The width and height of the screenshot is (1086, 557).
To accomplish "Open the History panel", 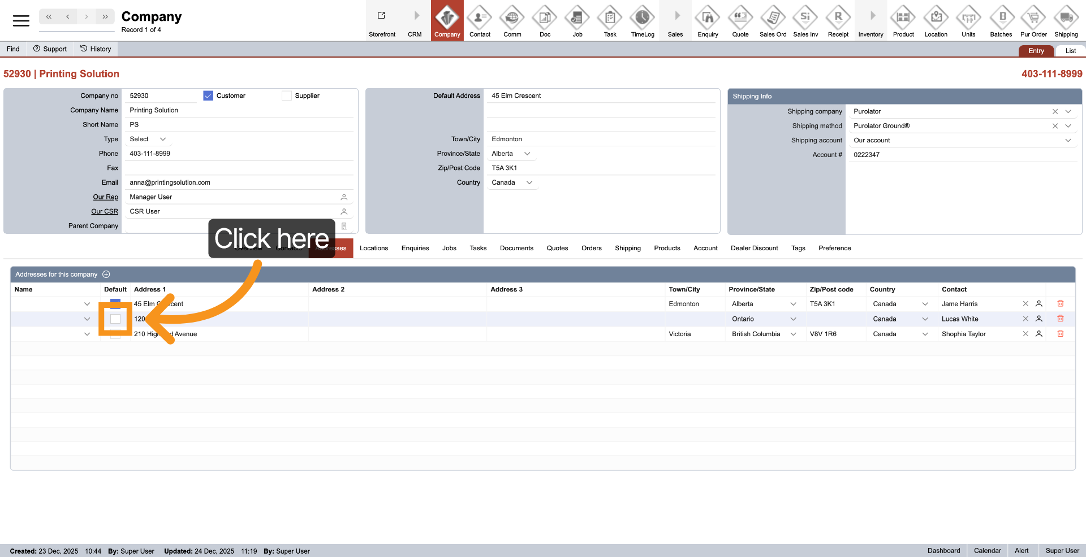I will tap(95, 49).
